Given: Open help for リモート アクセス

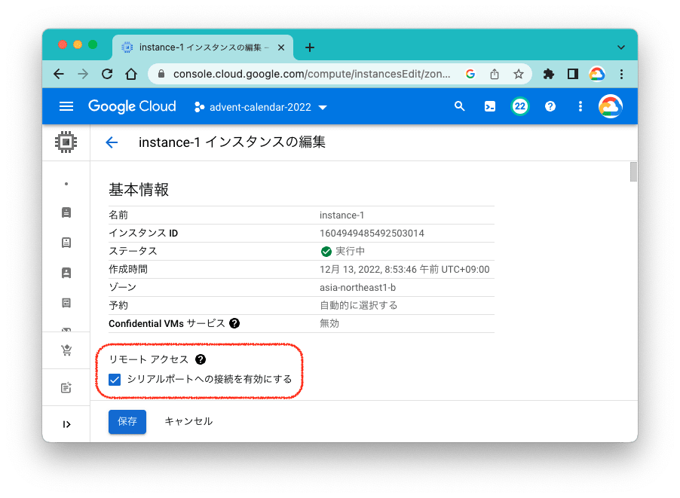Looking at the screenshot, I should pos(201,359).
